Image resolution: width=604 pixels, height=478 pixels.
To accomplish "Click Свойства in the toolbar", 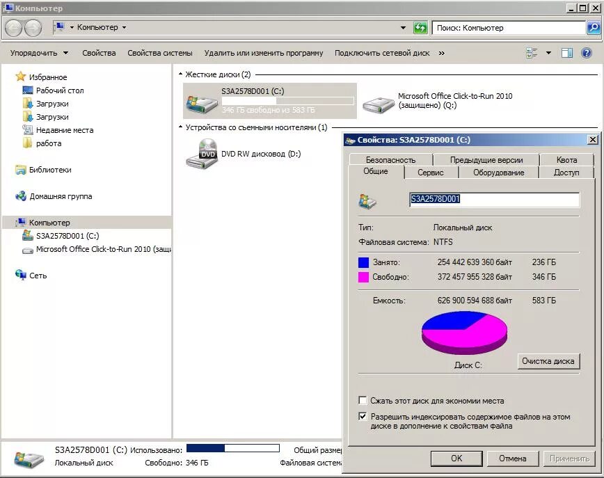I will [99, 53].
